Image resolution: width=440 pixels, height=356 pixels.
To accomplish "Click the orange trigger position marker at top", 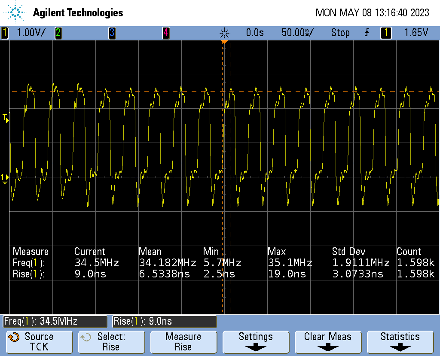I will [x=224, y=42].
